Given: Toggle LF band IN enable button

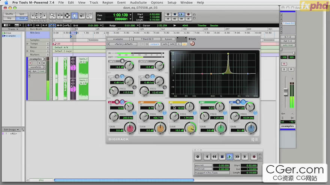Looking at the screenshot, I should tap(134, 113).
